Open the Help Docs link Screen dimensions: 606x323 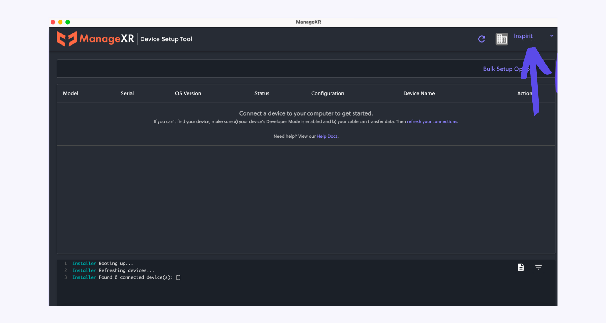327,136
